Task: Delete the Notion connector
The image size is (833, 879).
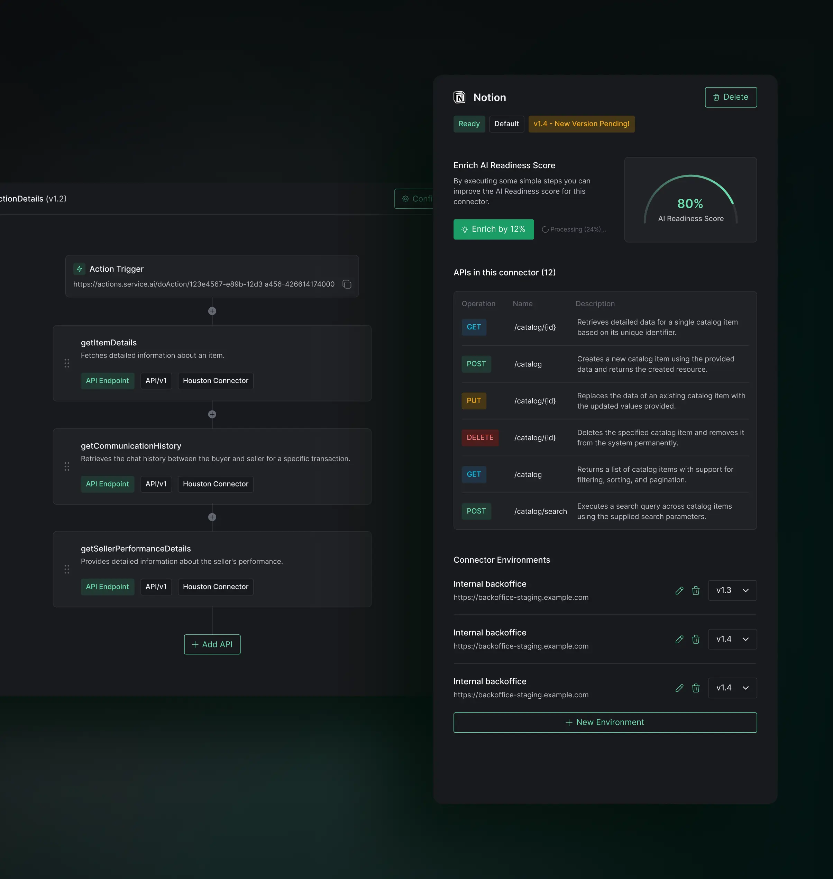Action: coord(731,97)
